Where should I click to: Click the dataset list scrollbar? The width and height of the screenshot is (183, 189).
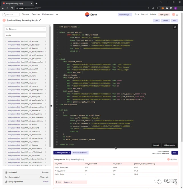coord(50,87)
